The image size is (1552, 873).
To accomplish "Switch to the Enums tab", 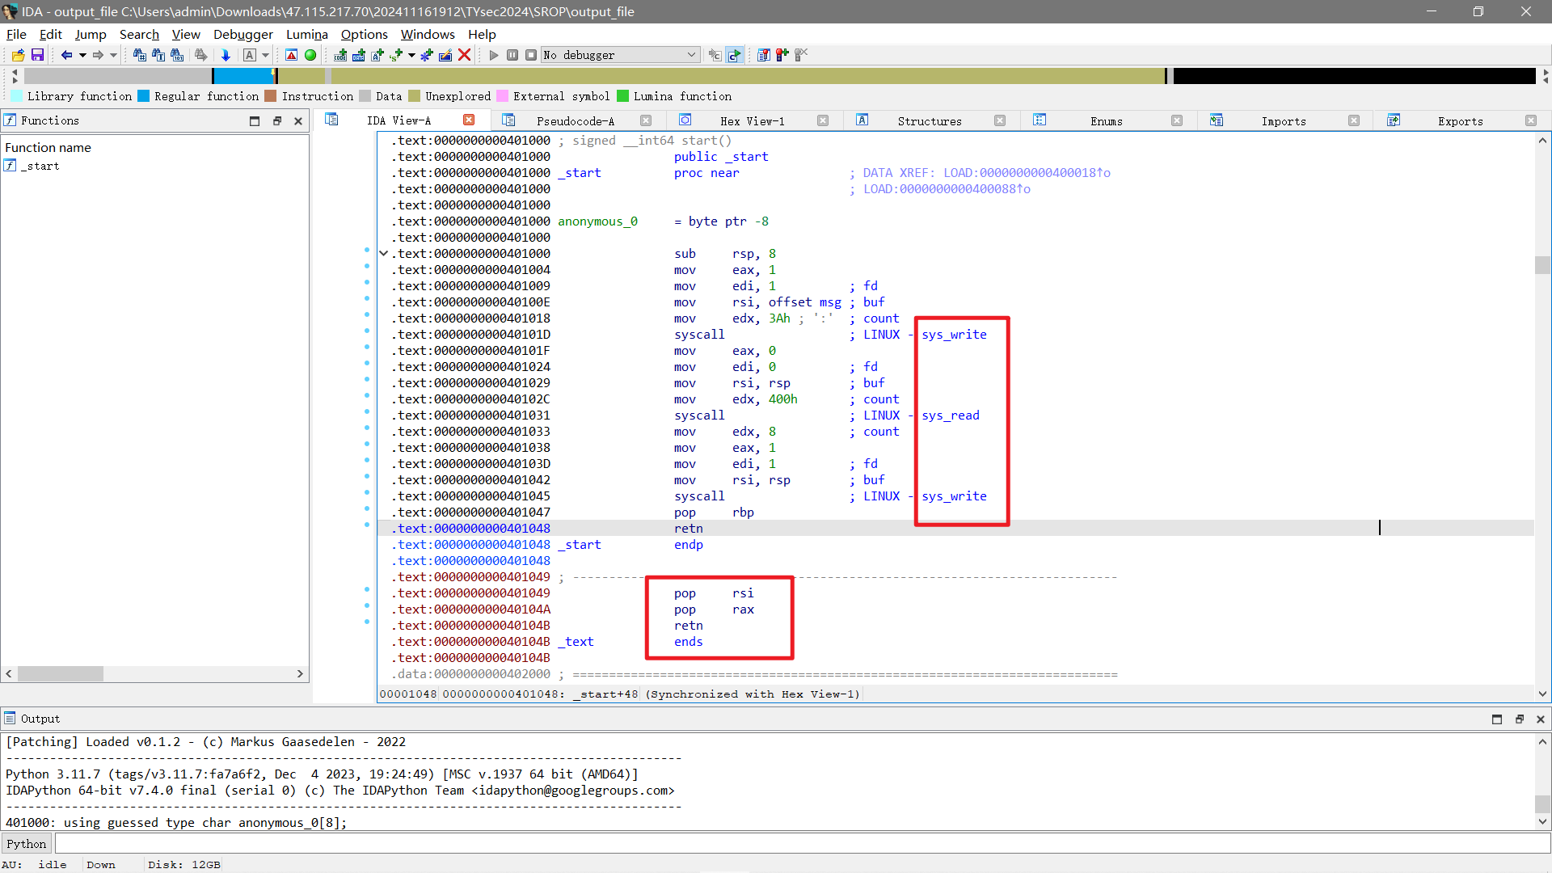I will (1106, 121).
